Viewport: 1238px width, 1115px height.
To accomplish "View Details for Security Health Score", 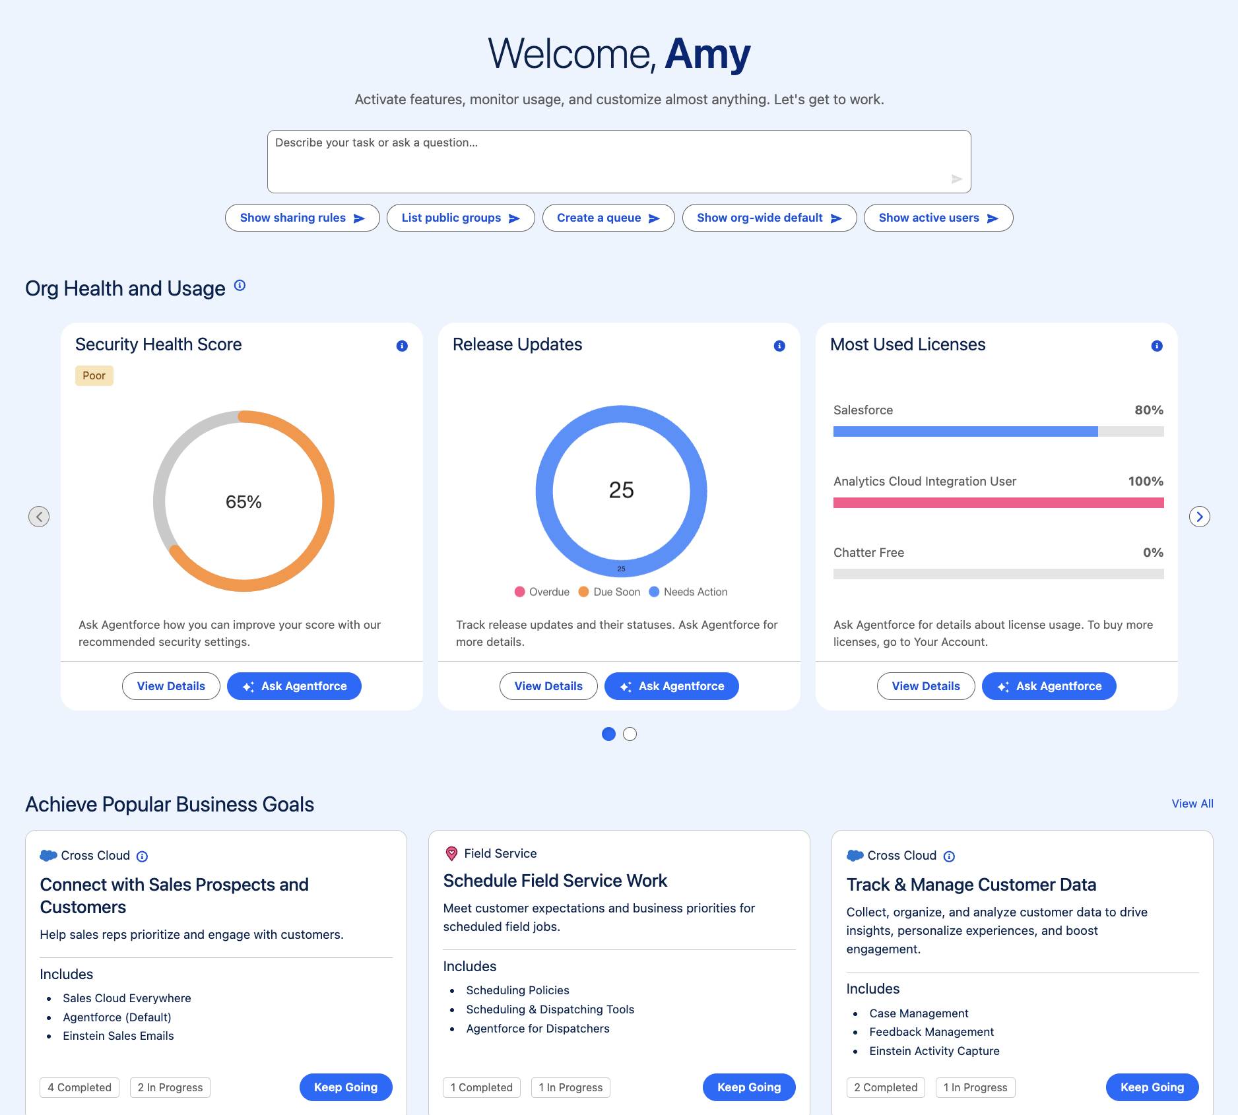I will click(x=171, y=686).
